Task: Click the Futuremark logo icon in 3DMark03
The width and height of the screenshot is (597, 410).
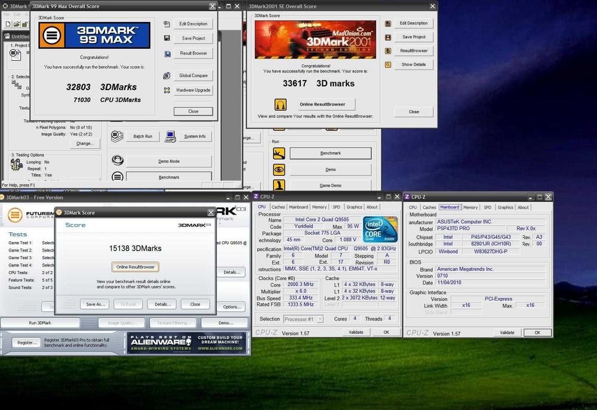Action: tap(15, 215)
